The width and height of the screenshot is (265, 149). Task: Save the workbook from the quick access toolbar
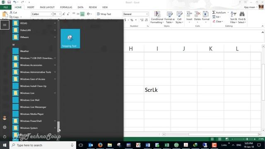[9, 2]
